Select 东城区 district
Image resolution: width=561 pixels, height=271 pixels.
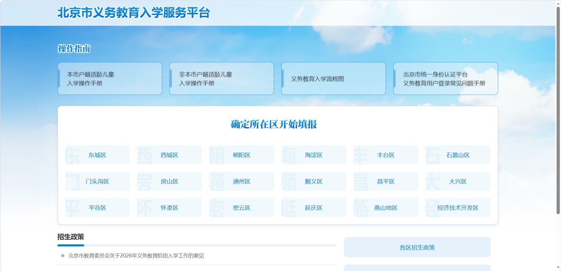click(x=97, y=155)
